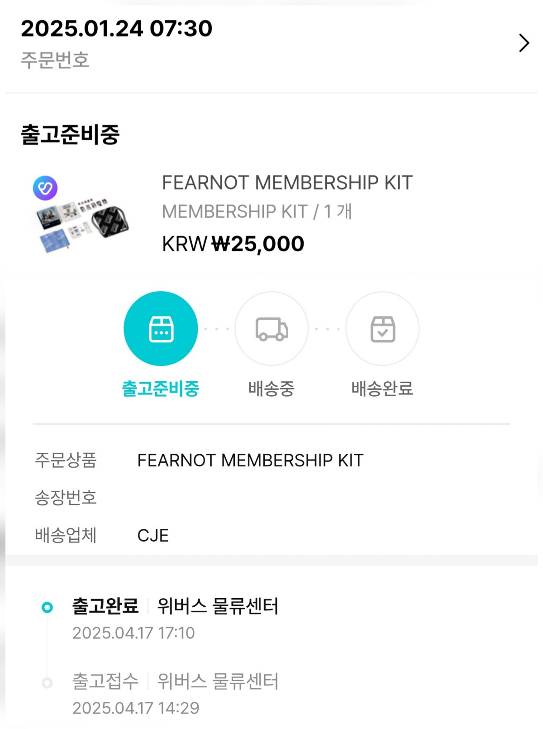Click the delivered box checkmark icon
The image size is (543, 729).
(x=382, y=328)
